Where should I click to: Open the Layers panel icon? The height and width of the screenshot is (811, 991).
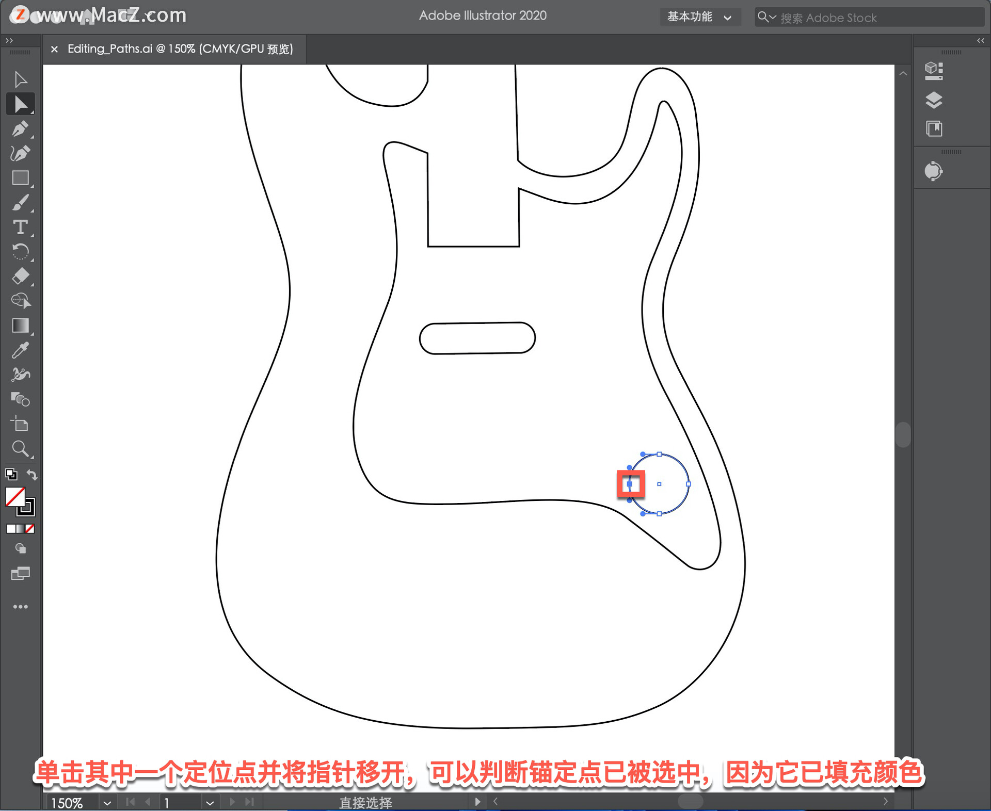pyautogui.click(x=934, y=100)
